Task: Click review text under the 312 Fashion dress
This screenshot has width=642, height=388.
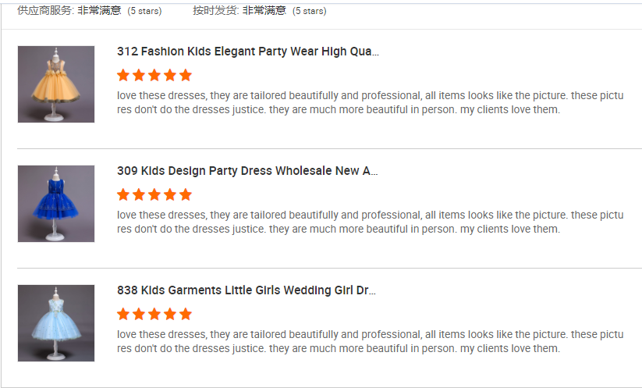Action: pyautogui.click(x=370, y=102)
